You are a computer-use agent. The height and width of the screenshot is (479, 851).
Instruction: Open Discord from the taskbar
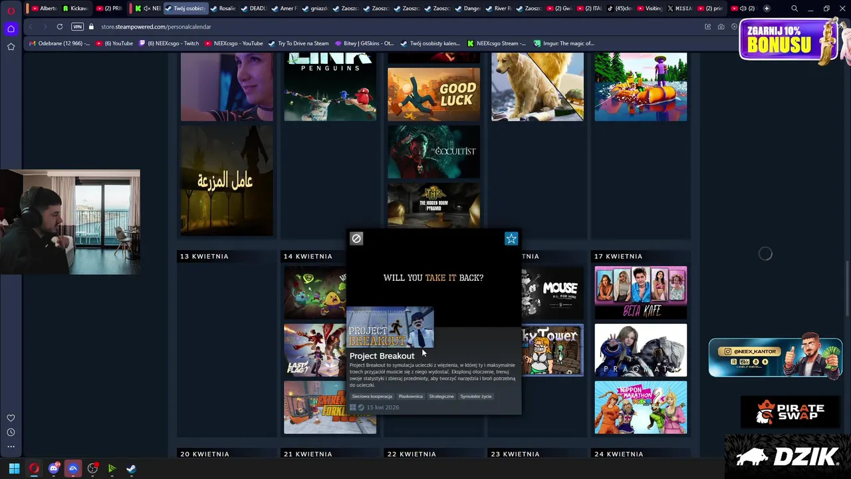tap(54, 468)
